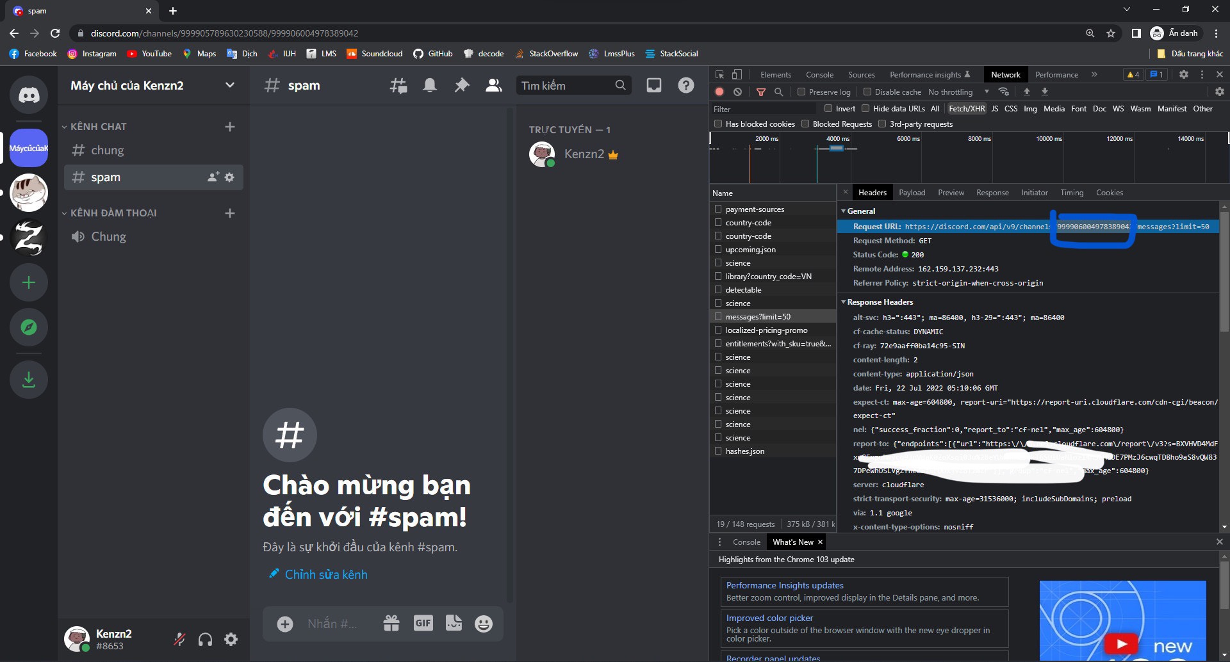Image resolution: width=1230 pixels, height=662 pixels.
Task: Enable the Preserve log checkbox
Action: tap(801, 92)
